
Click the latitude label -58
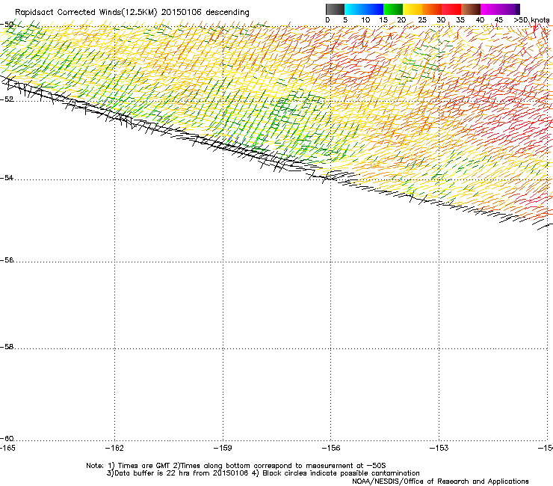click(x=6, y=347)
